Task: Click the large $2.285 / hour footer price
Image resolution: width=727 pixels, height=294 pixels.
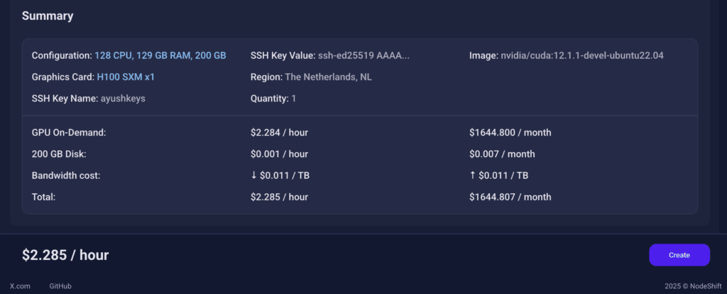Action: click(65, 255)
